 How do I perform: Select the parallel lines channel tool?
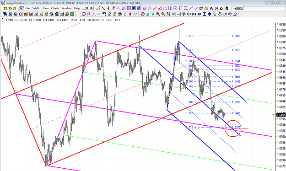click(196, 8)
